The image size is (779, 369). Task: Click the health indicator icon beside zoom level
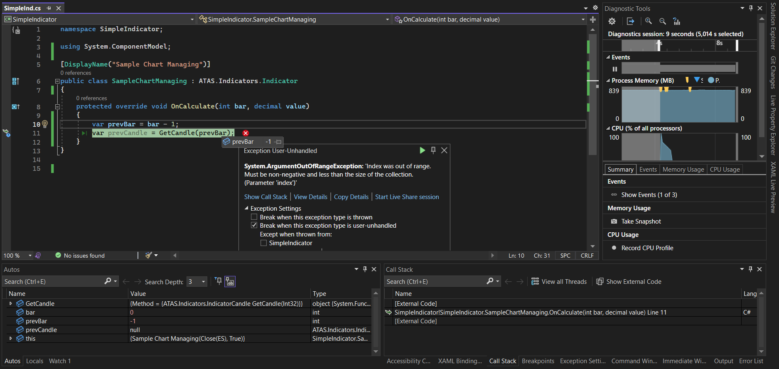38,255
